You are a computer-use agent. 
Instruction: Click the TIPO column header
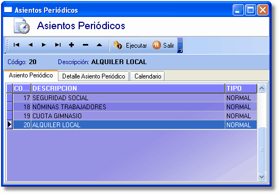(241, 89)
